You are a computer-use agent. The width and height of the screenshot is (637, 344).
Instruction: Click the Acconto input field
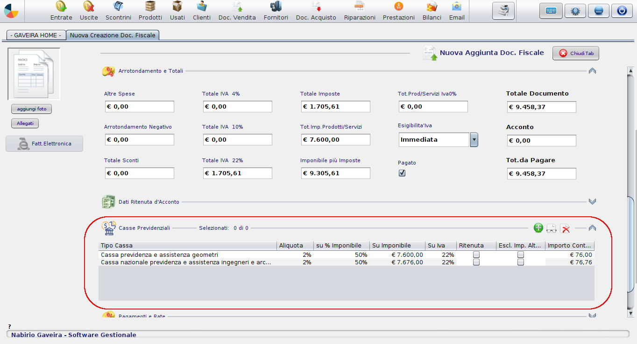542,140
